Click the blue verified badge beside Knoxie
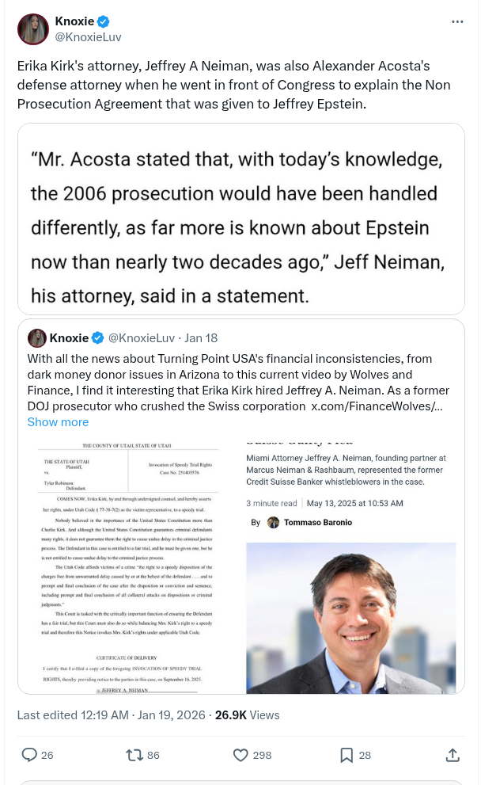Image resolution: width=481 pixels, height=785 pixels. [x=103, y=21]
